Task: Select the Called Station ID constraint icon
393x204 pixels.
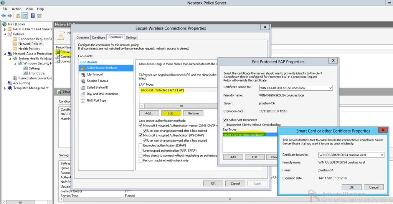Action: click(83, 88)
